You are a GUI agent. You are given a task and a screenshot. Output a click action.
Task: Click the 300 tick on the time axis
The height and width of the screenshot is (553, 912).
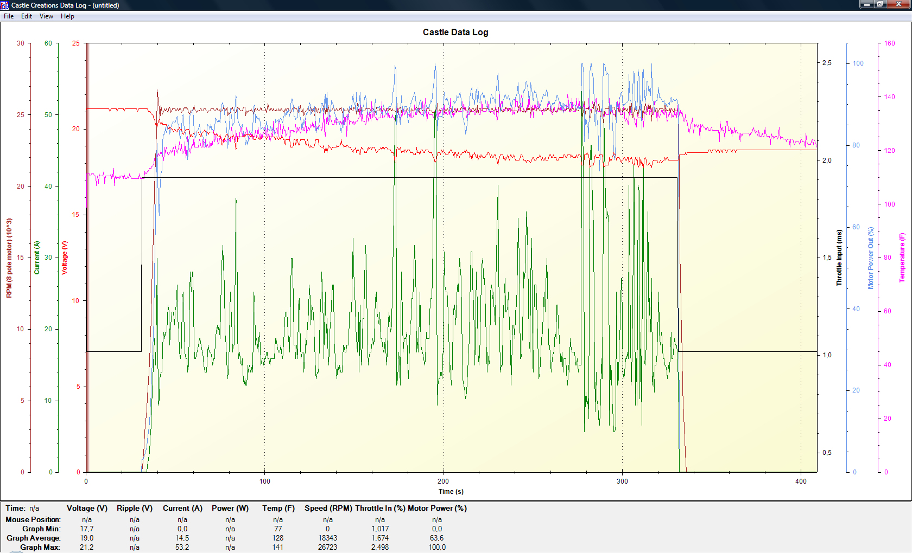[x=622, y=481]
